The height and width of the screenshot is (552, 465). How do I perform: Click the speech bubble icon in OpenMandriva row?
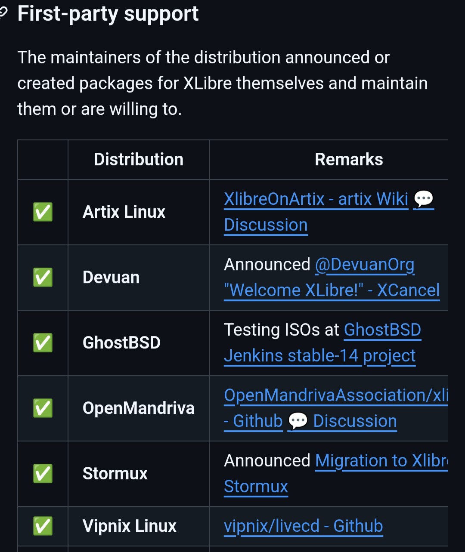point(298,421)
